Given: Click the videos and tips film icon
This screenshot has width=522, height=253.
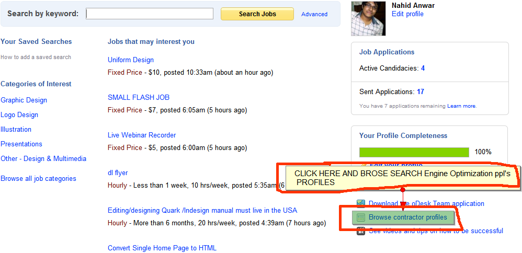Looking at the screenshot, I should click(361, 231).
